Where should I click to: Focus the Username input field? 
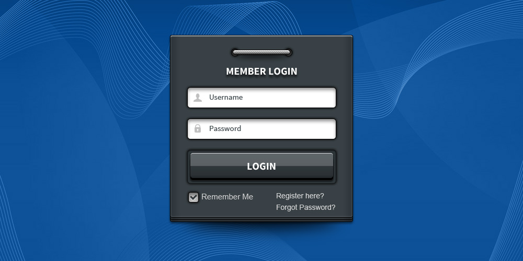click(261, 98)
